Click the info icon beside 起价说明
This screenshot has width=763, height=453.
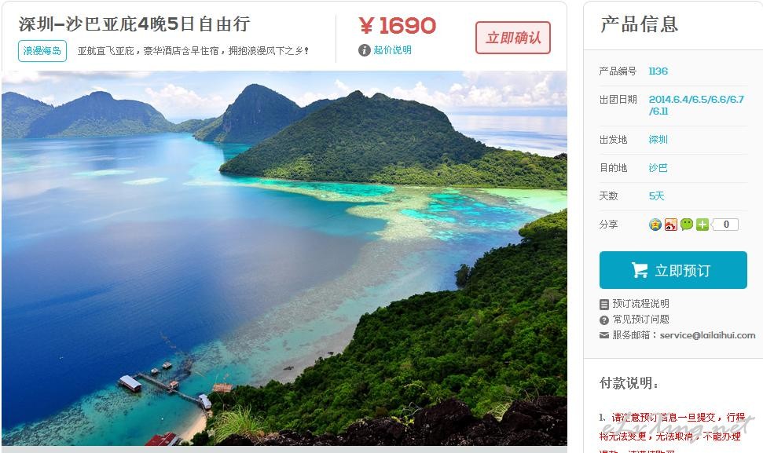coord(364,50)
